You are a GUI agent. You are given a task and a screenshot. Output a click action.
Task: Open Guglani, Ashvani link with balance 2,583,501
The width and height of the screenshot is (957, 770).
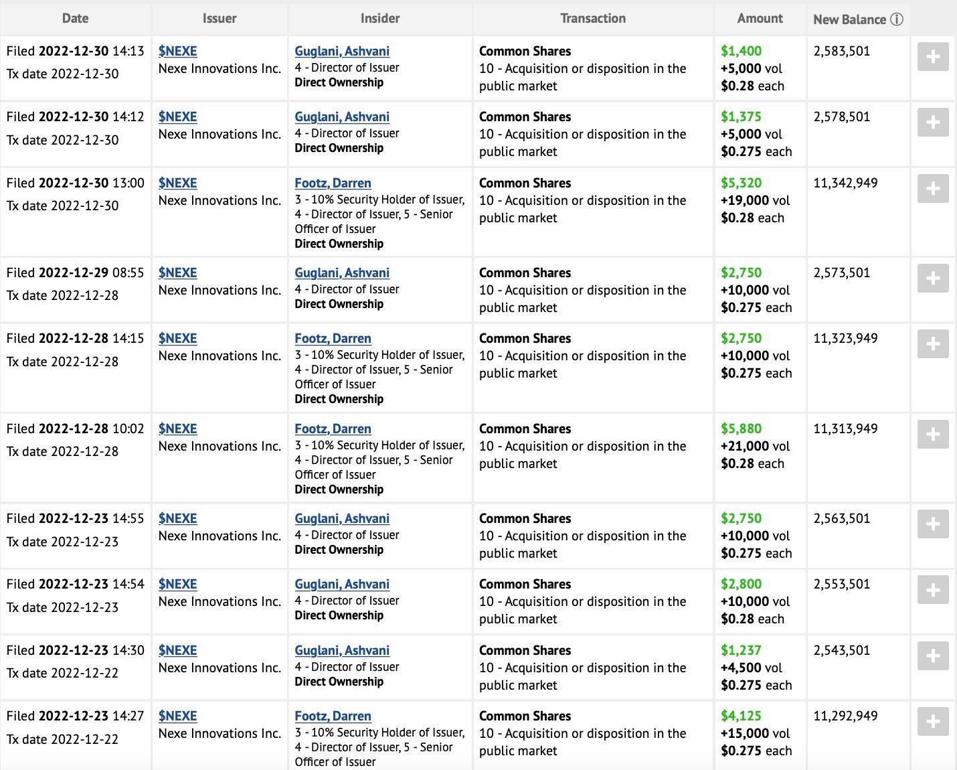tap(342, 51)
